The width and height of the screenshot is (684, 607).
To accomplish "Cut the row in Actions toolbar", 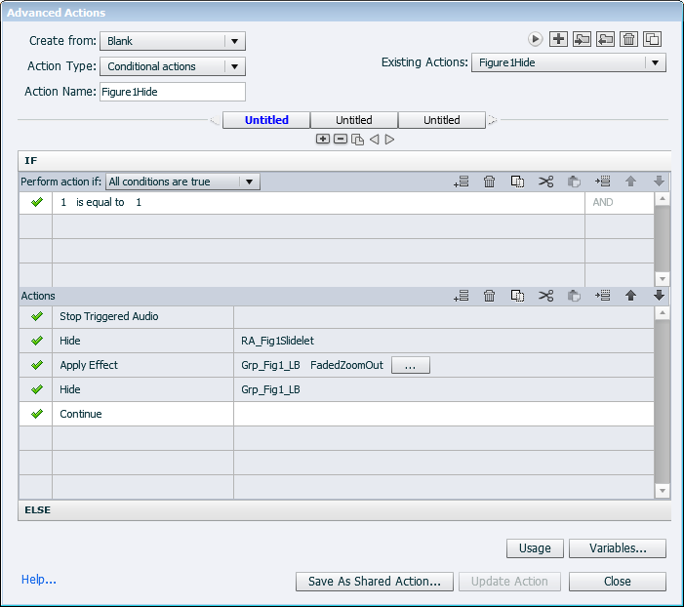I will click(x=545, y=296).
